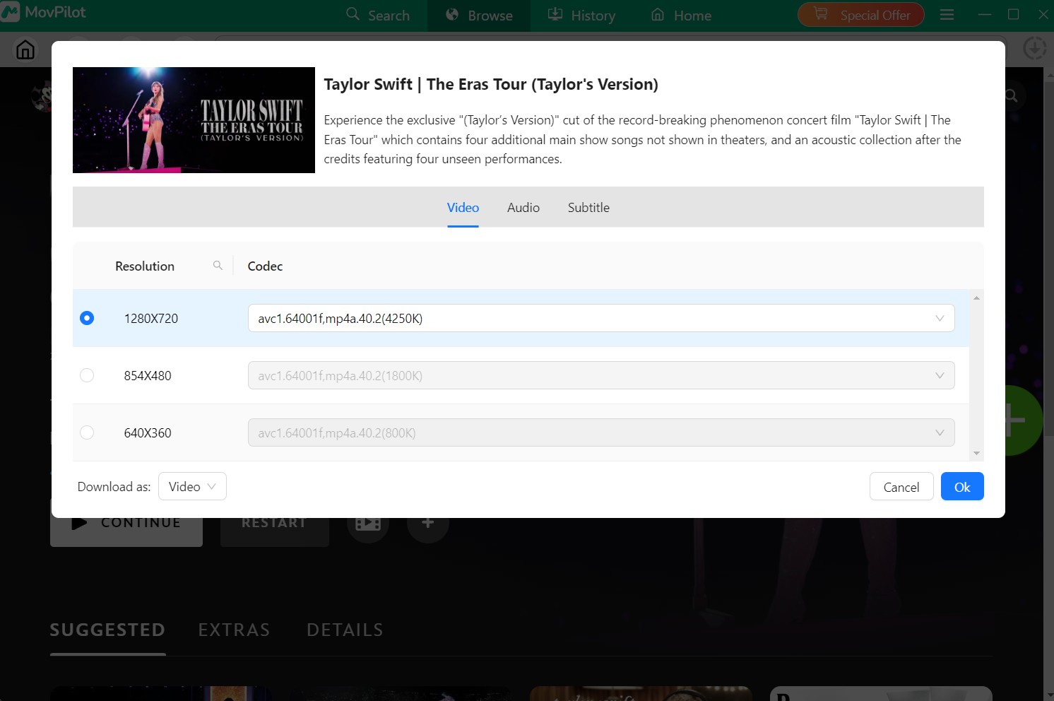This screenshot has height=701, width=1054.
Task: Click the plus icon beside the film icon
Action: [x=427, y=522]
